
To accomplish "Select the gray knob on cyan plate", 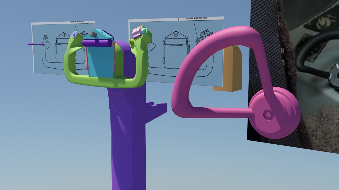I will click(x=93, y=34).
